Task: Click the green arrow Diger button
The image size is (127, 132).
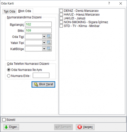Action: pos(11,127)
